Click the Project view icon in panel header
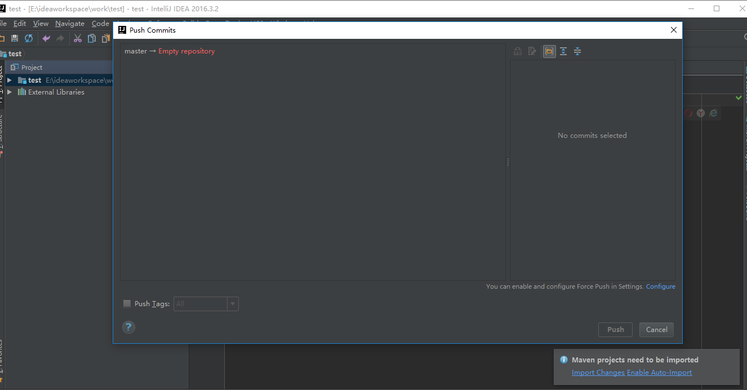Screen dimensions: 747x390 [15, 68]
